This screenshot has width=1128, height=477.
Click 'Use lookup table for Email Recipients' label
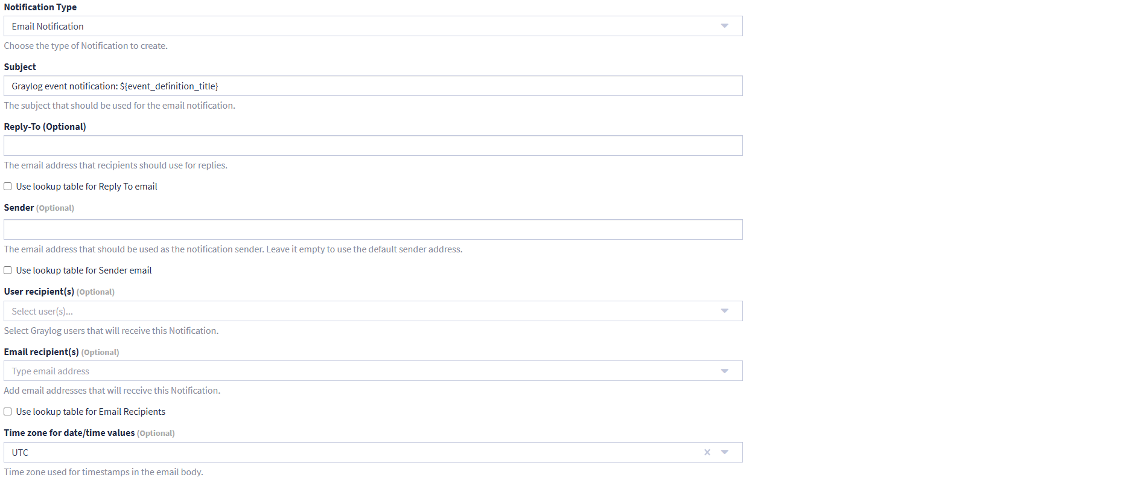(91, 412)
